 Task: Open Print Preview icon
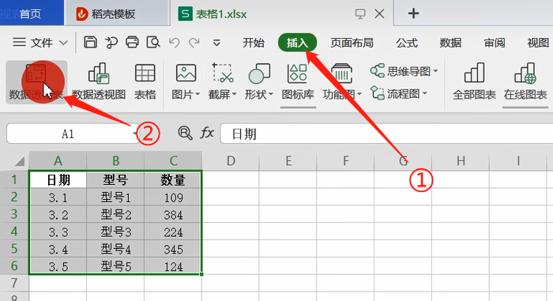point(153,43)
